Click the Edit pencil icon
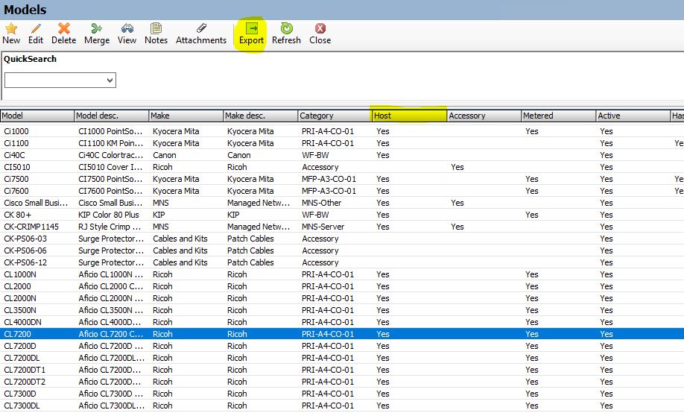This screenshot has width=684, height=413. click(x=36, y=29)
